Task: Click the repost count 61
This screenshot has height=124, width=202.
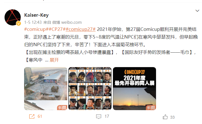Action: 40,116
